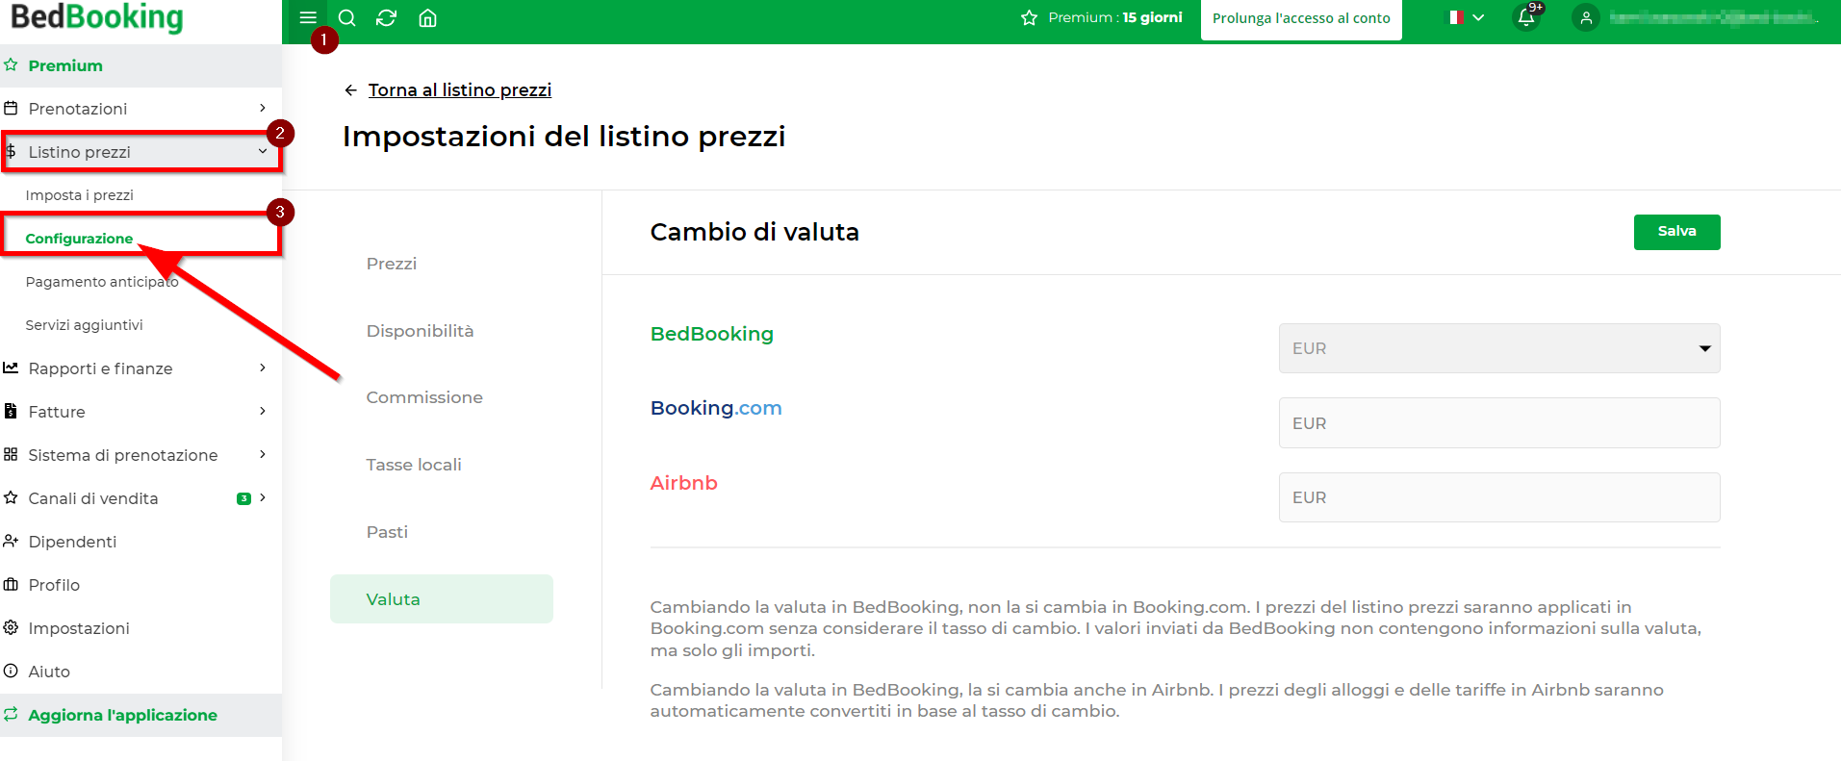Open Pasti settings tab

coord(387,532)
